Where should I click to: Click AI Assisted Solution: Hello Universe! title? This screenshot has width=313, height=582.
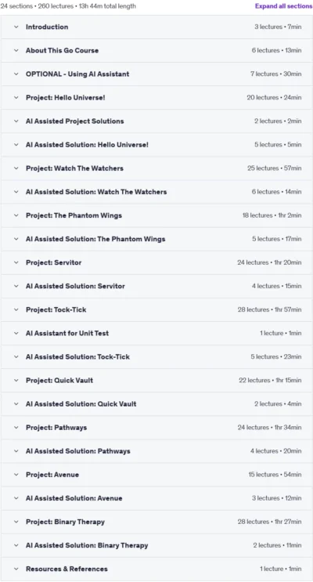click(x=87, y=145)
